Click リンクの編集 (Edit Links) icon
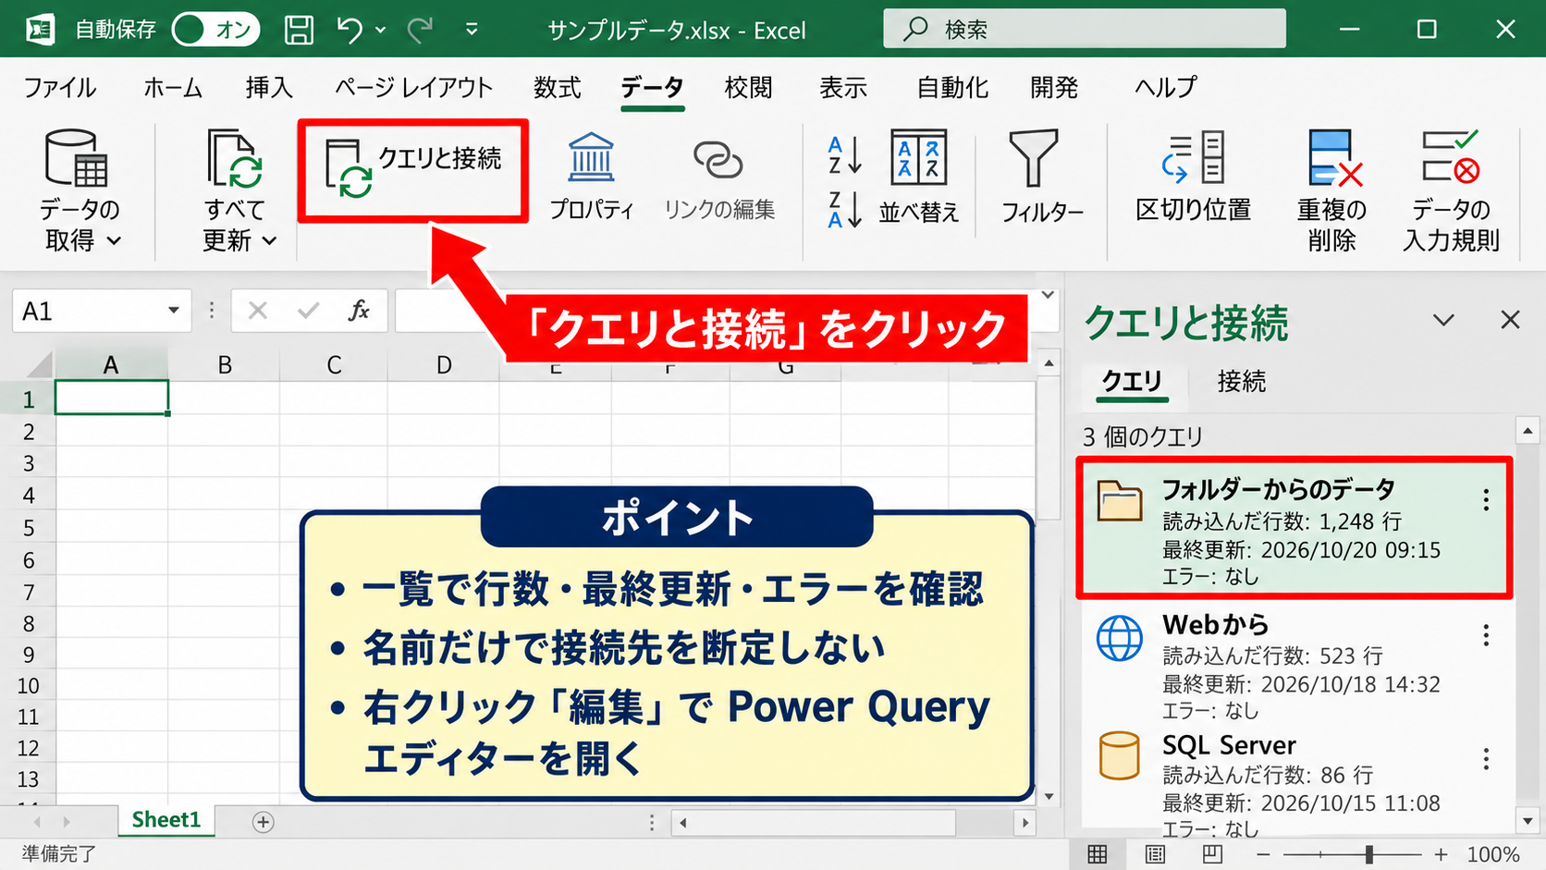 [718, 159]
